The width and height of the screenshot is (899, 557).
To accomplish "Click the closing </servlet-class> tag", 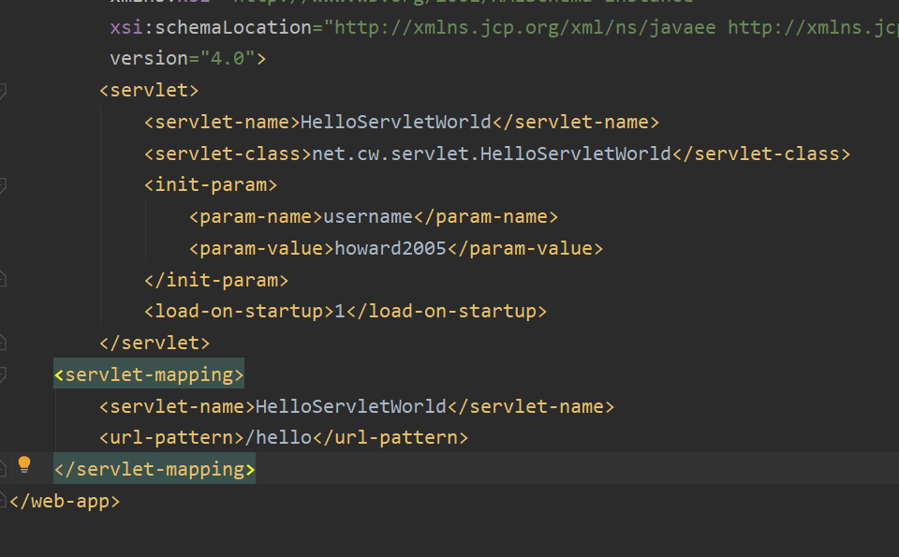I will 761,154.
